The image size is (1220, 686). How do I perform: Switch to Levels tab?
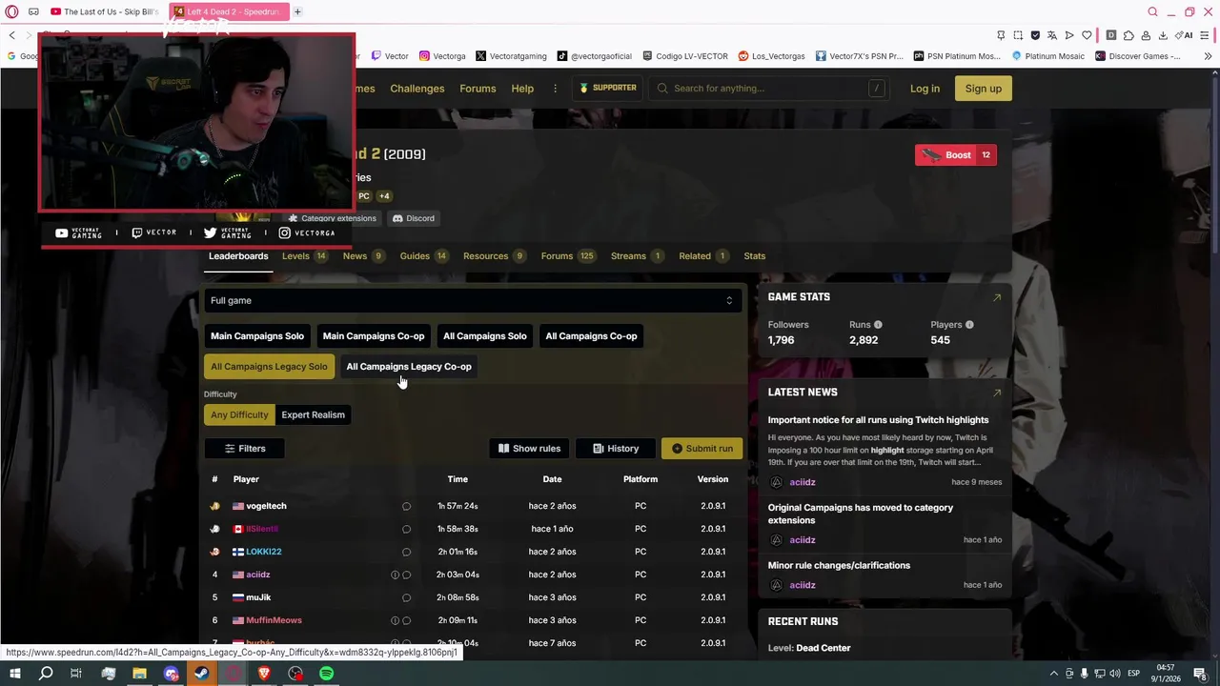click(x=305, y=256)
